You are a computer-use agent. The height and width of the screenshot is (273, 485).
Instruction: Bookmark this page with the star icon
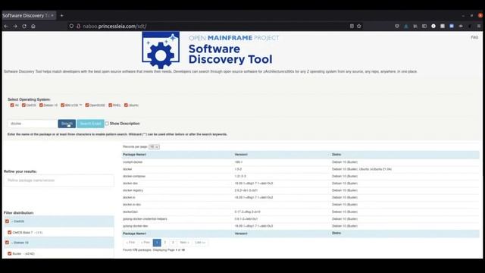click(x=358, y=27)
